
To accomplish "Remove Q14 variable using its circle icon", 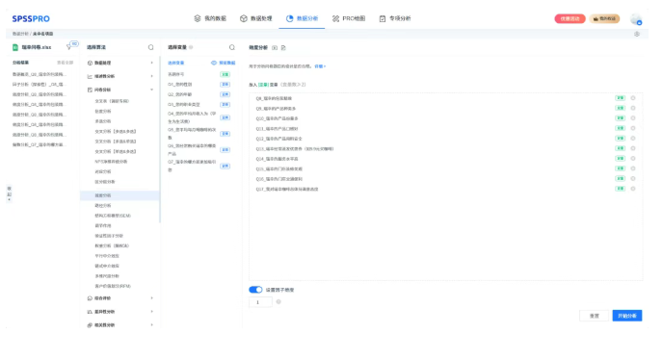I will click(x=633, y=159).
